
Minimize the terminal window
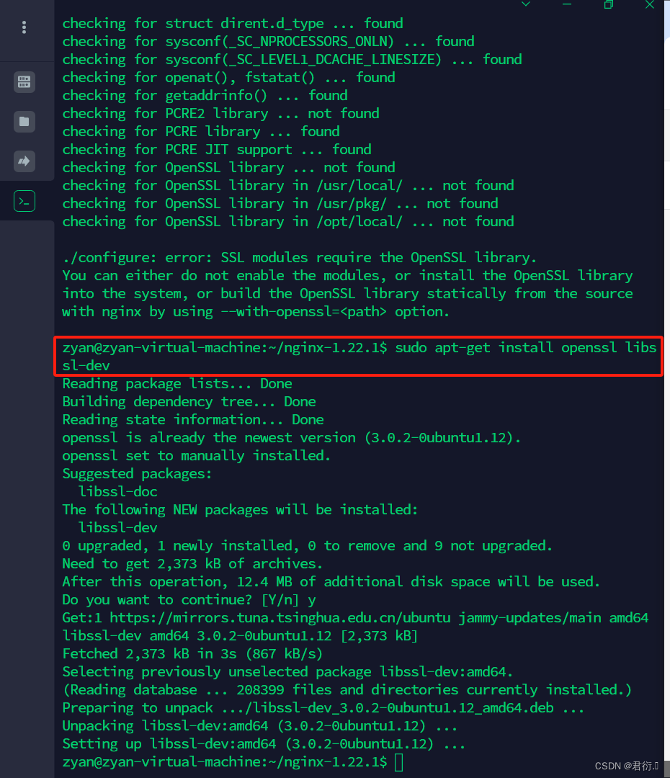point(567,4)
